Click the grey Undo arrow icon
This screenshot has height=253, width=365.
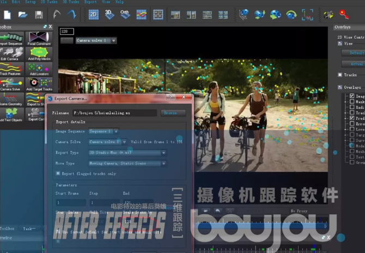click(56, 14)
